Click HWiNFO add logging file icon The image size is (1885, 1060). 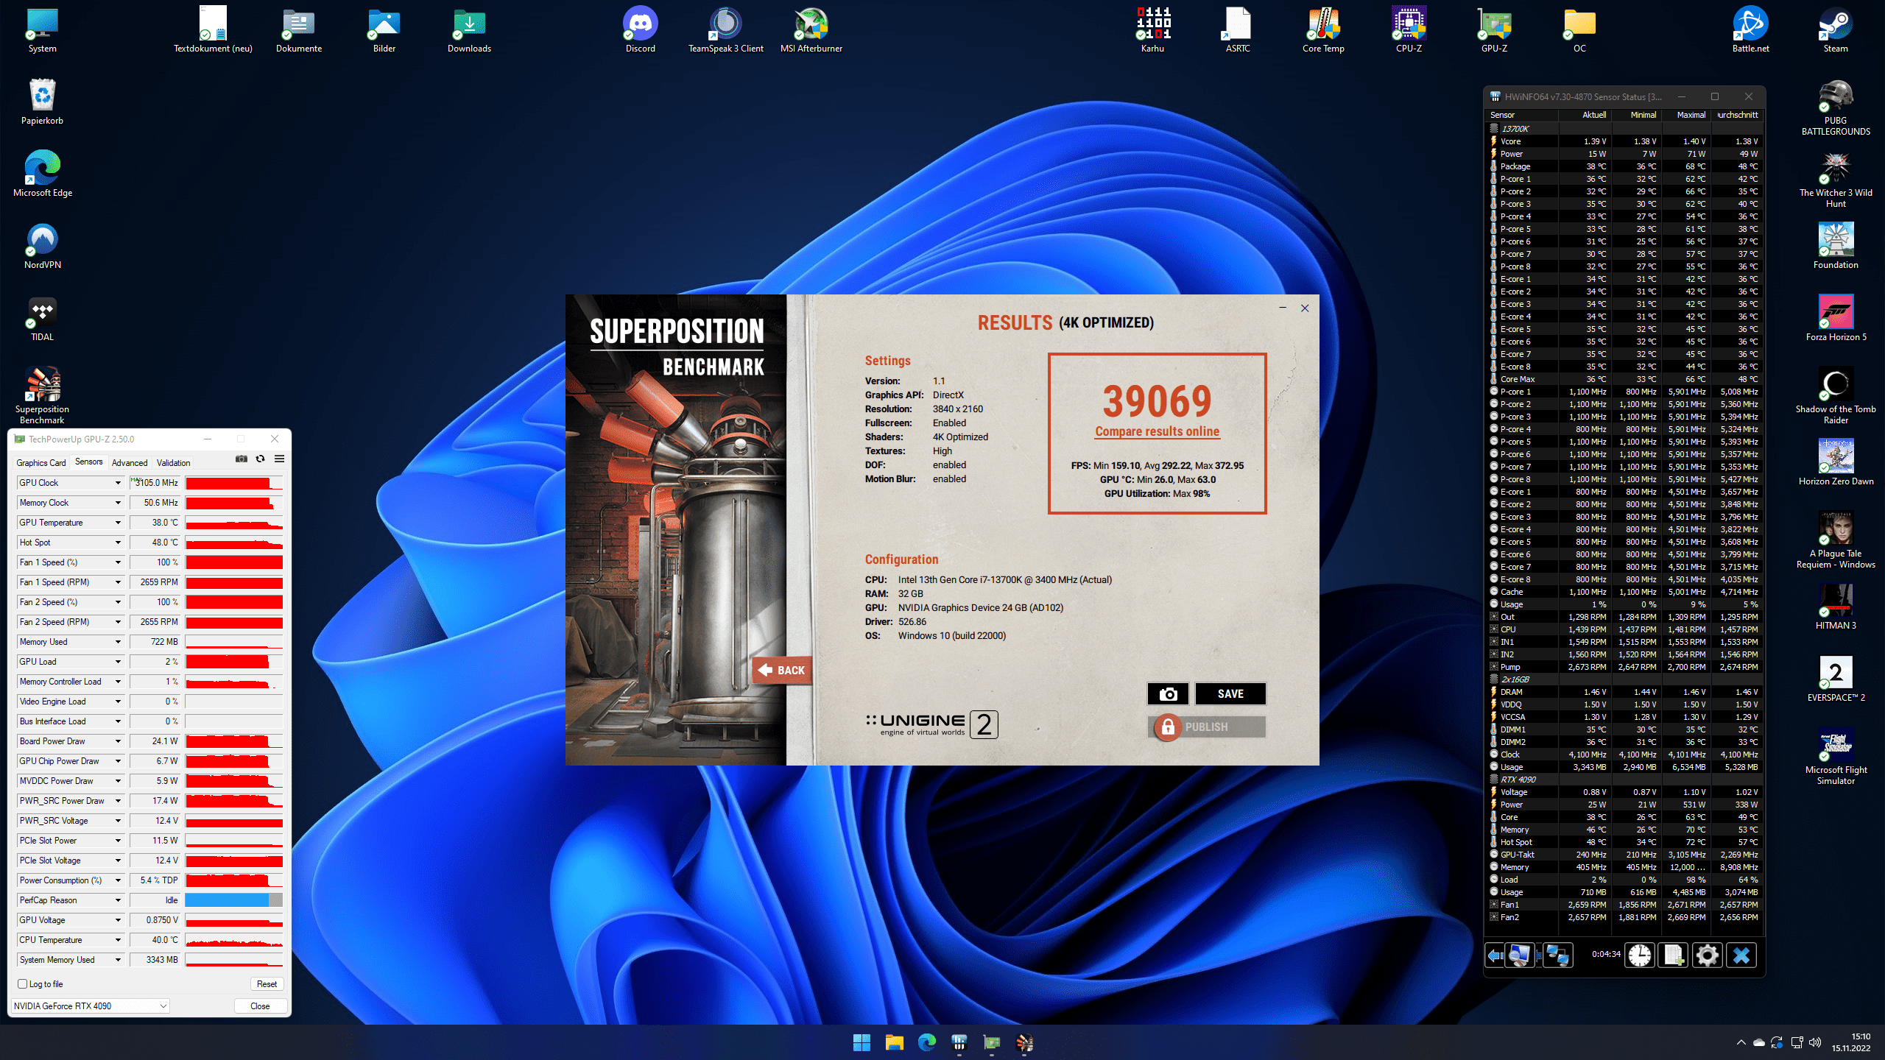tap(1673, 955)
